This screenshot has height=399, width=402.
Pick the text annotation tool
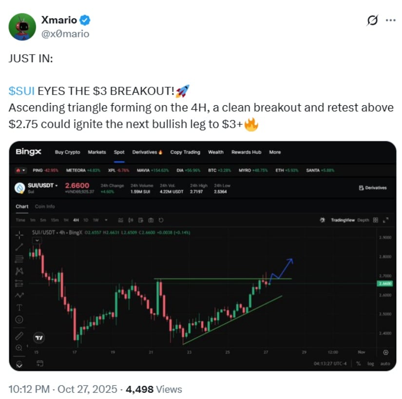point(19,307)
